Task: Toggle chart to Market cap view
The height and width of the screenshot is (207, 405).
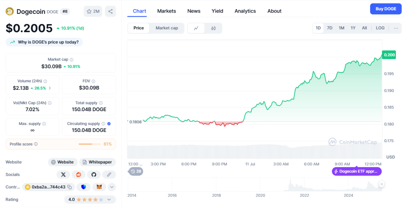Action: pyautogui.click(x=167, y=28)
